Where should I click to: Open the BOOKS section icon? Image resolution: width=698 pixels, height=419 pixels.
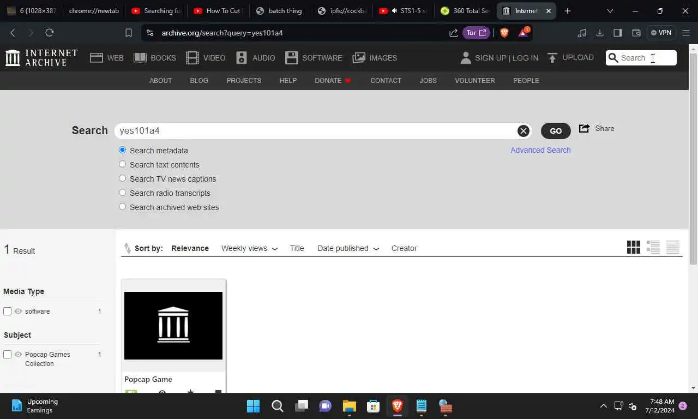click(x=140, y=58)
